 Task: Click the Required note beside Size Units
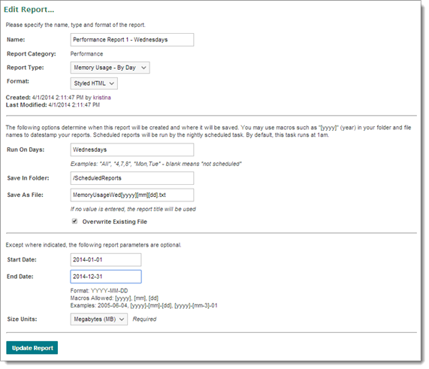[144, 319]
